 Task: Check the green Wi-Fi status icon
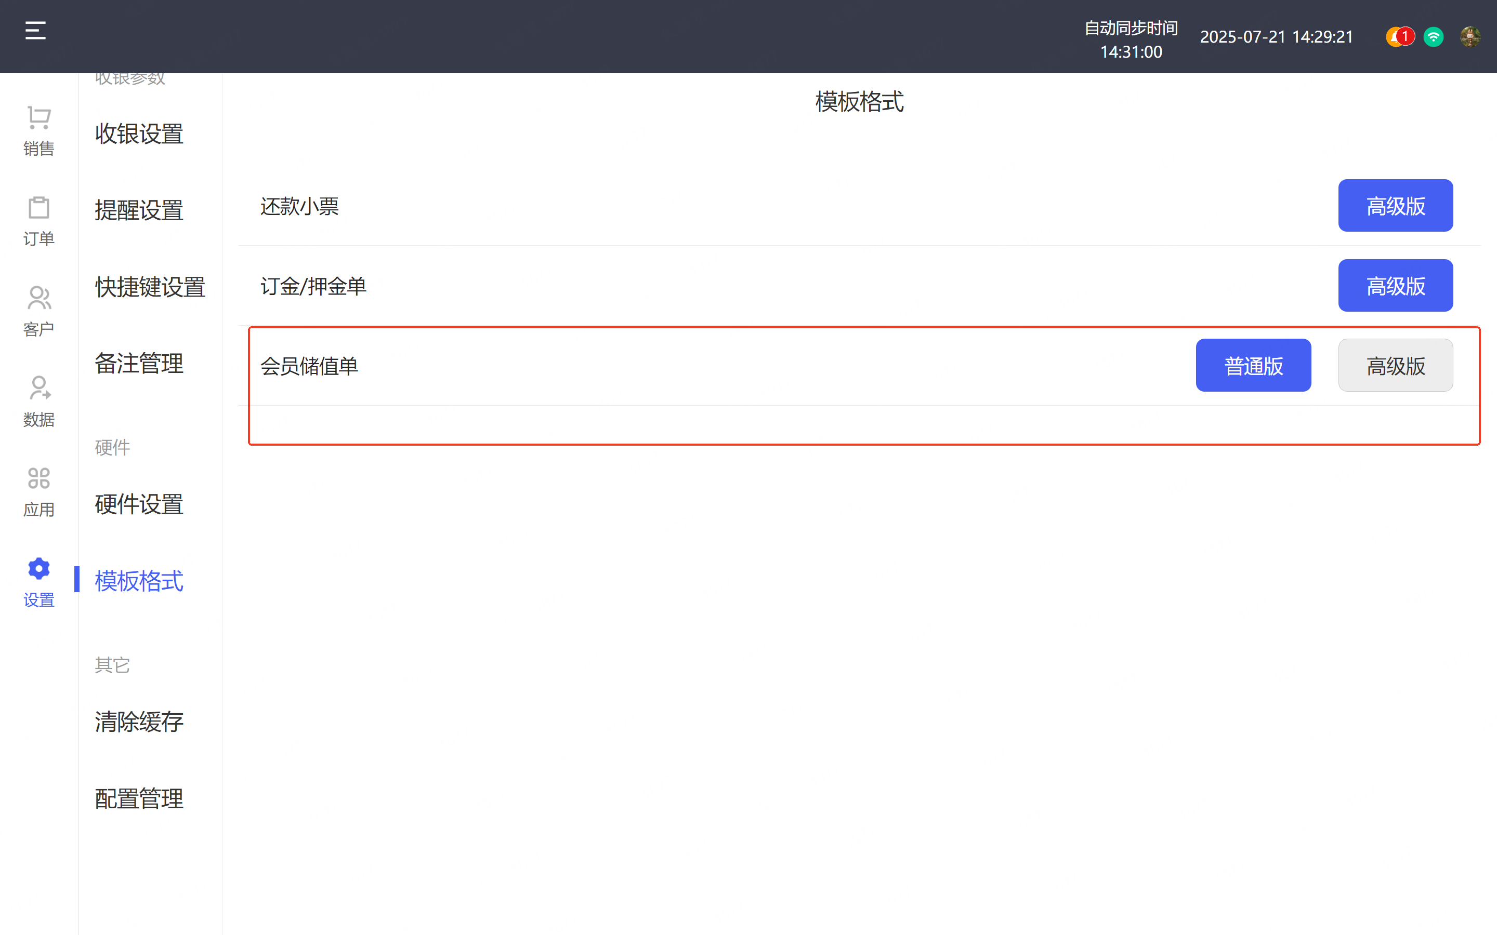coord(1433,37)
